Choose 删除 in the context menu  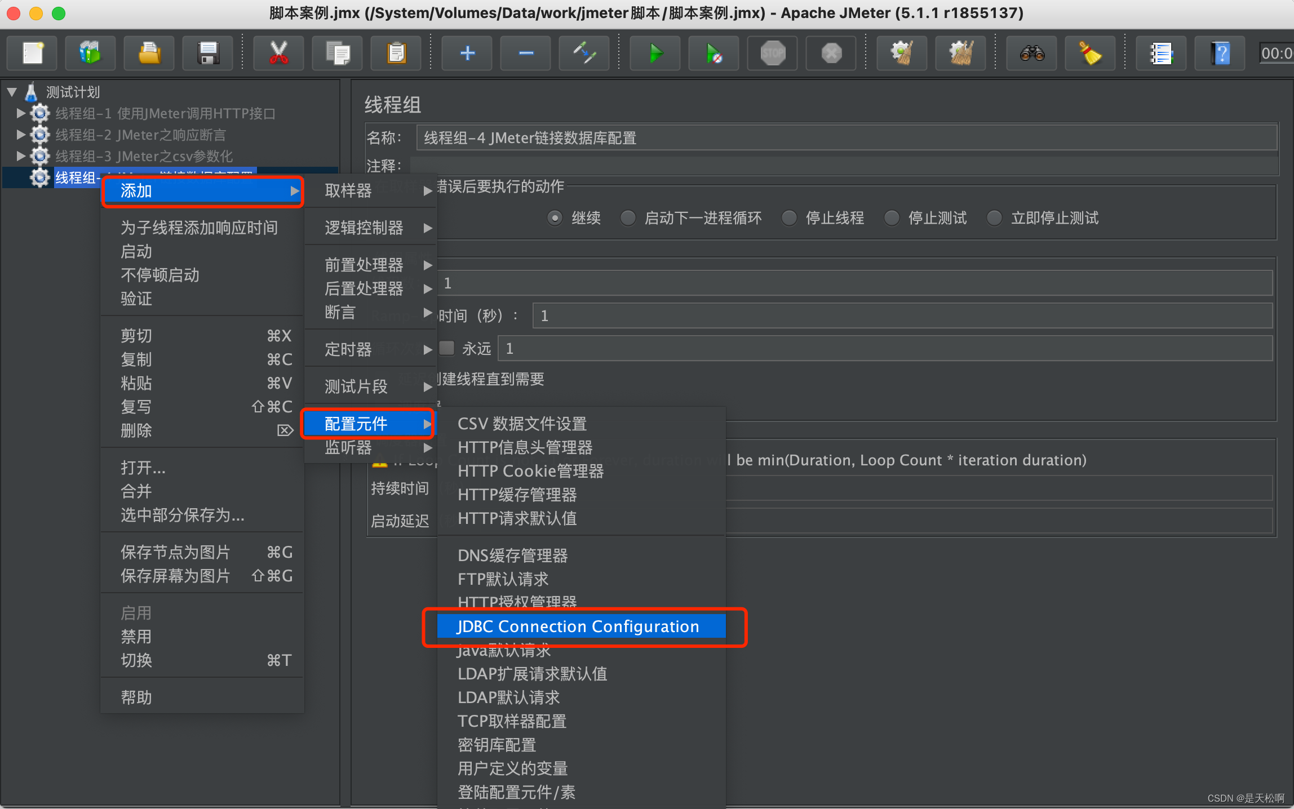coord(203,430)
